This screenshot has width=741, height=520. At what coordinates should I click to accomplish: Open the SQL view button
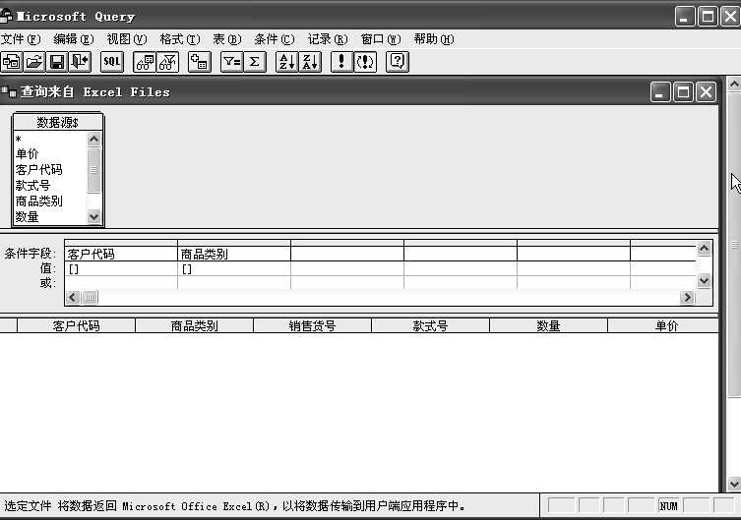[112, 62]
